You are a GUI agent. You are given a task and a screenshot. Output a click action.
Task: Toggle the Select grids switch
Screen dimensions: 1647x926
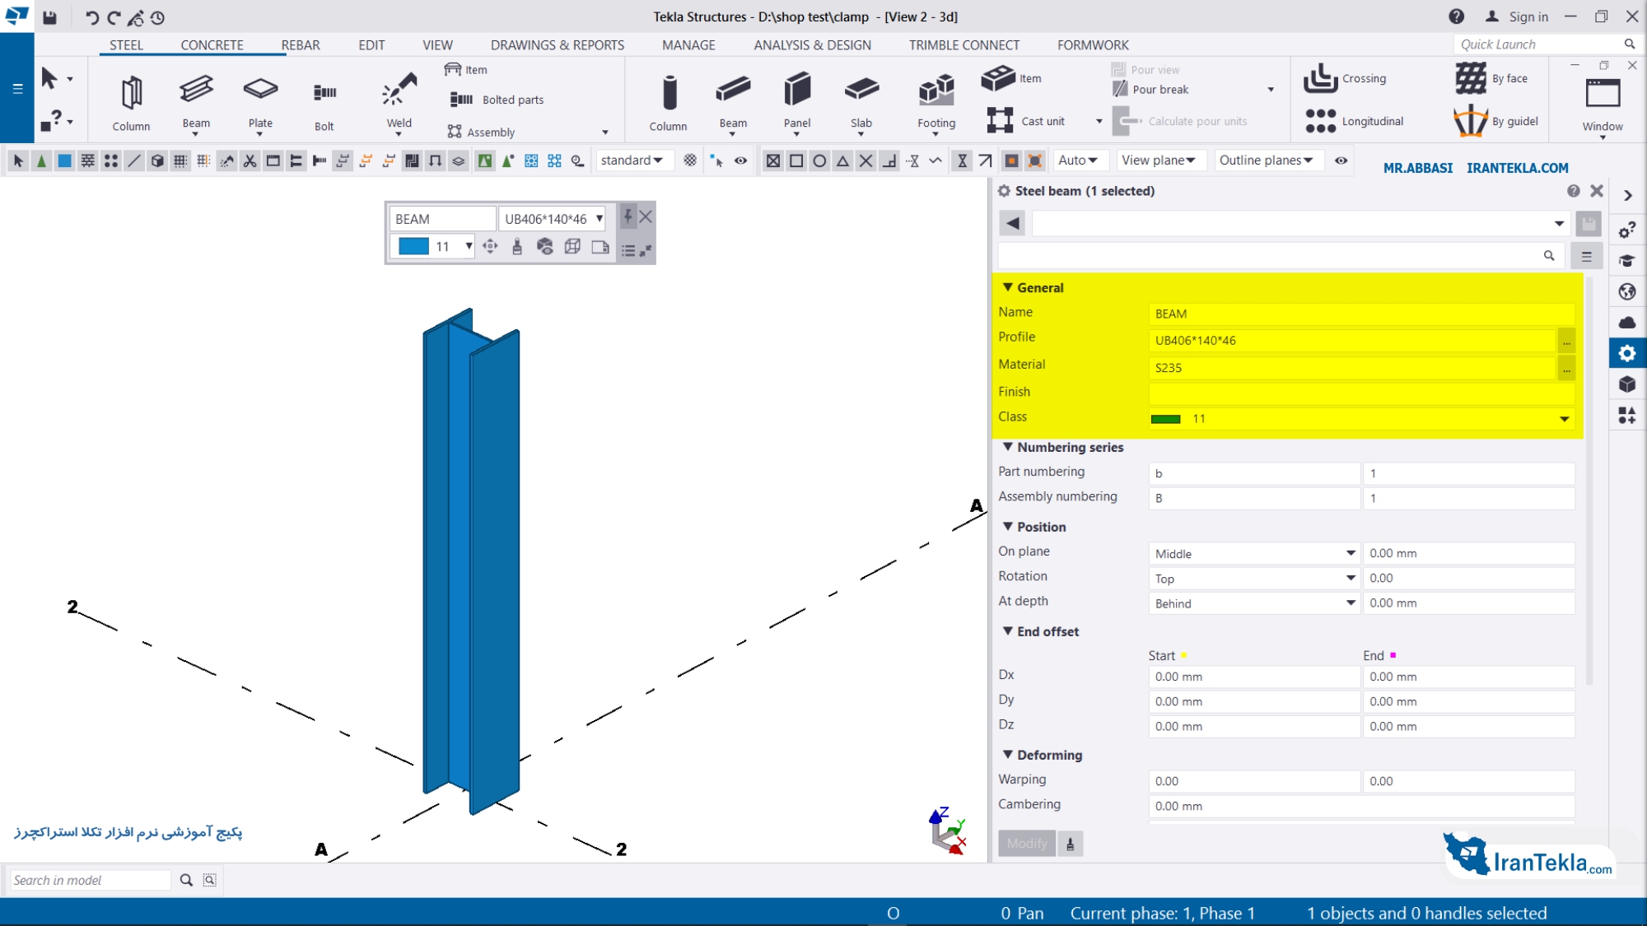pos(180,161)
